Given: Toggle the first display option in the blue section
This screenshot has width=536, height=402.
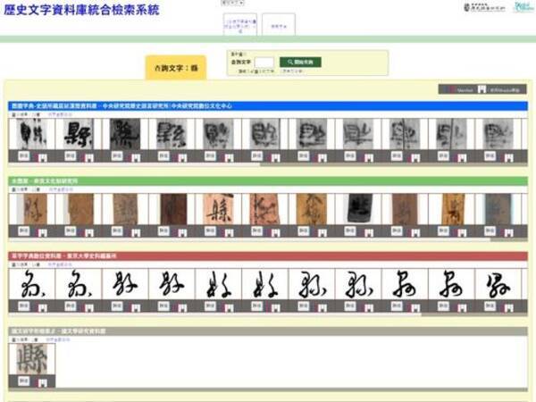Looking at the screenshot, I should [16, 115].
